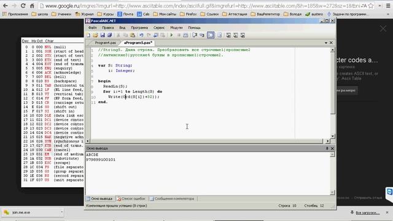
Task: Open Chrome home page icon
Action: click(x=32, y=6)
